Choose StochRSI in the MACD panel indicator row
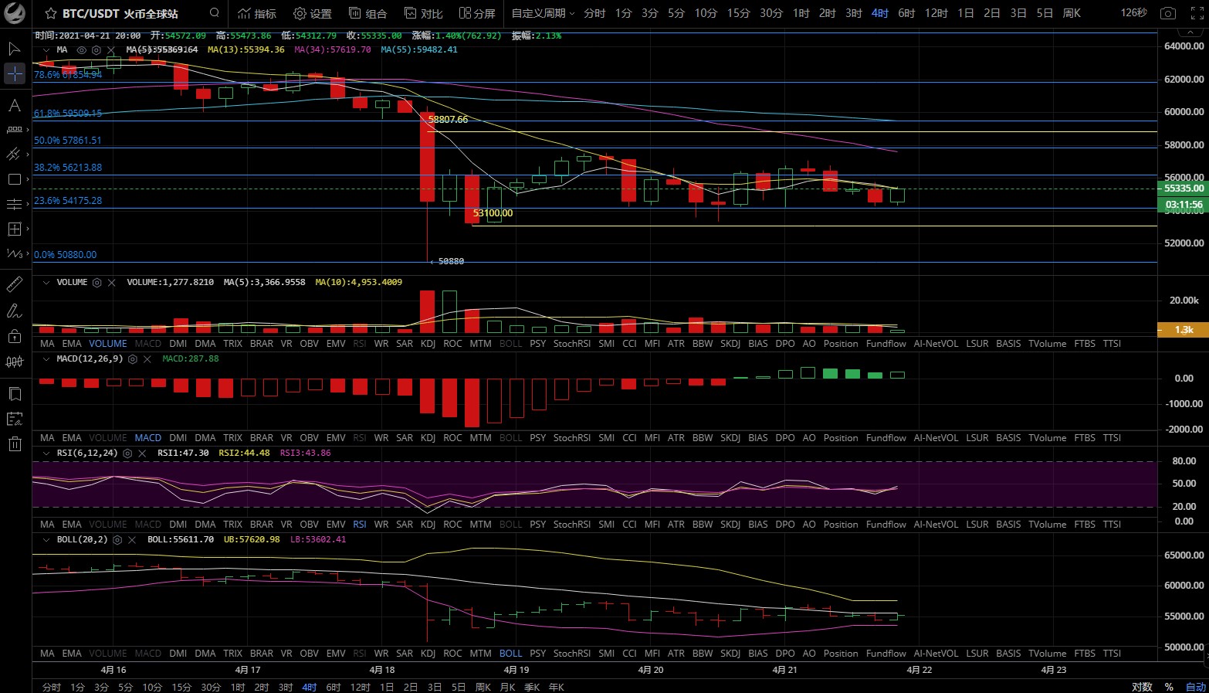This screenshot has height=693, width=1209. coord(572,438)
